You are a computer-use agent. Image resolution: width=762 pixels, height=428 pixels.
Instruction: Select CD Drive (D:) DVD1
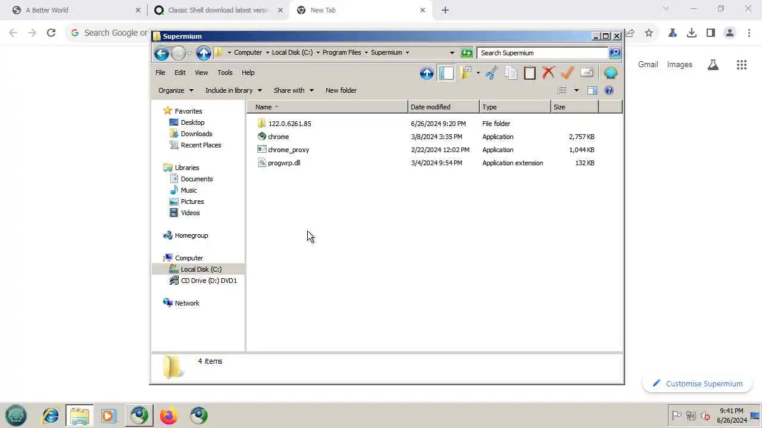click(x=203, y=281)
